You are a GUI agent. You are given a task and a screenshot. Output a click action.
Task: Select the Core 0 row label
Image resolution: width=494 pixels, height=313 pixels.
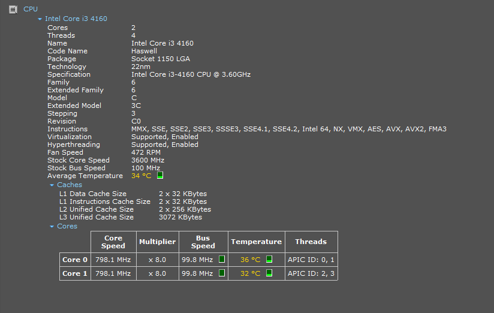(x=75, y=260)
